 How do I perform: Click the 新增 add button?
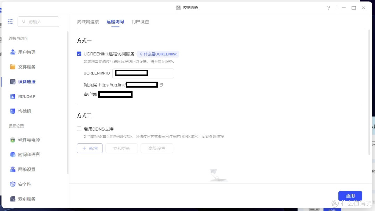click(90, 148)
